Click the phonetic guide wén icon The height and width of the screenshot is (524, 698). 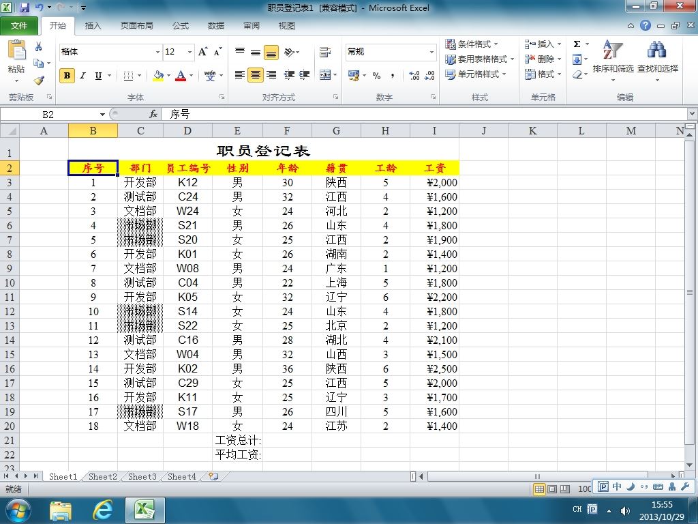pos(210,76)
